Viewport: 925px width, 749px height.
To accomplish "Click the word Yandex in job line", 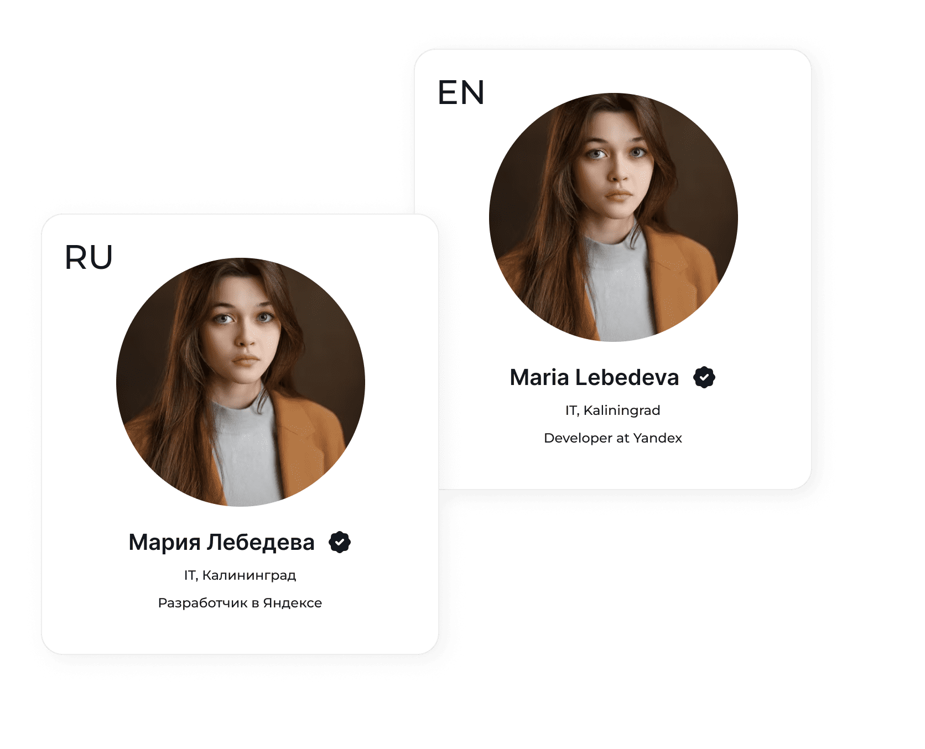I will pyautogui.click(x=657, y=438).
